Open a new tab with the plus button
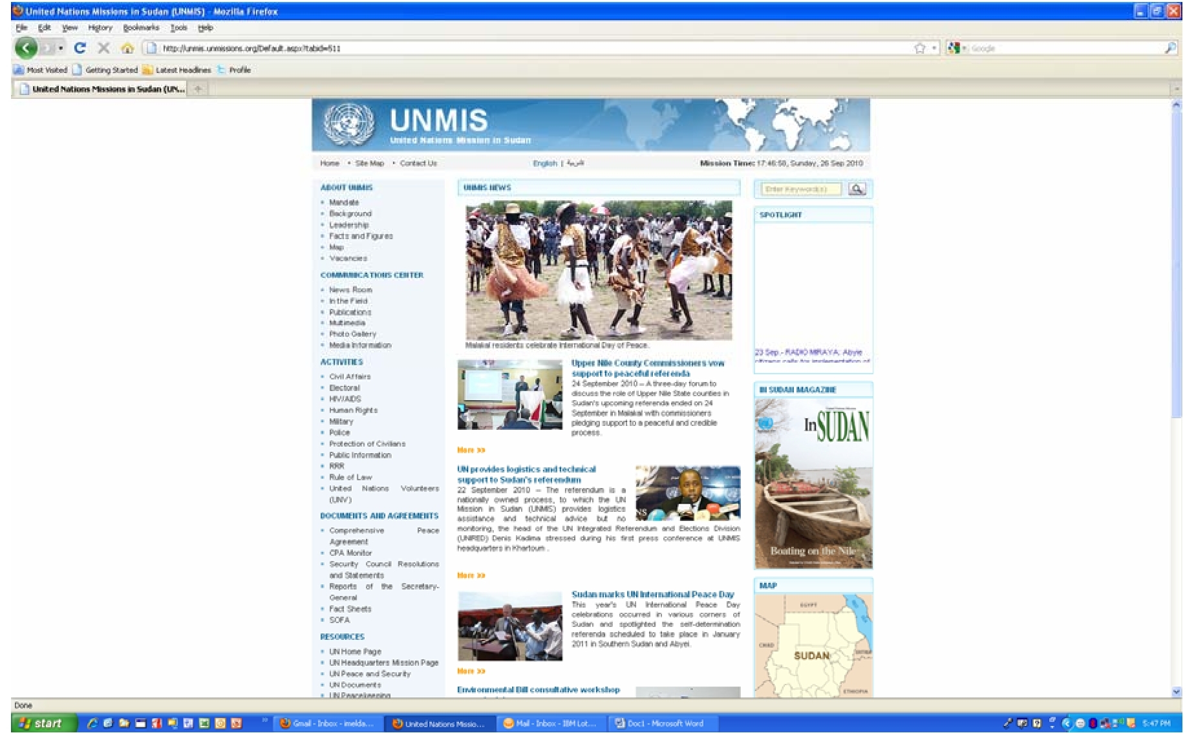This screenshot has height=733, width=1196. coord(198,89)
